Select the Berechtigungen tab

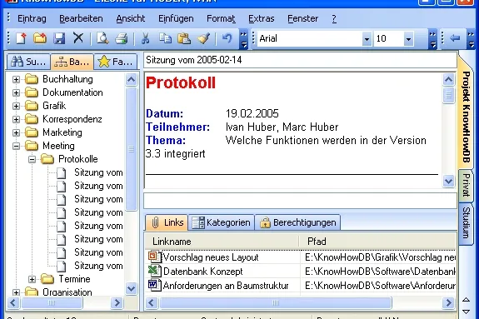point(297,222)
